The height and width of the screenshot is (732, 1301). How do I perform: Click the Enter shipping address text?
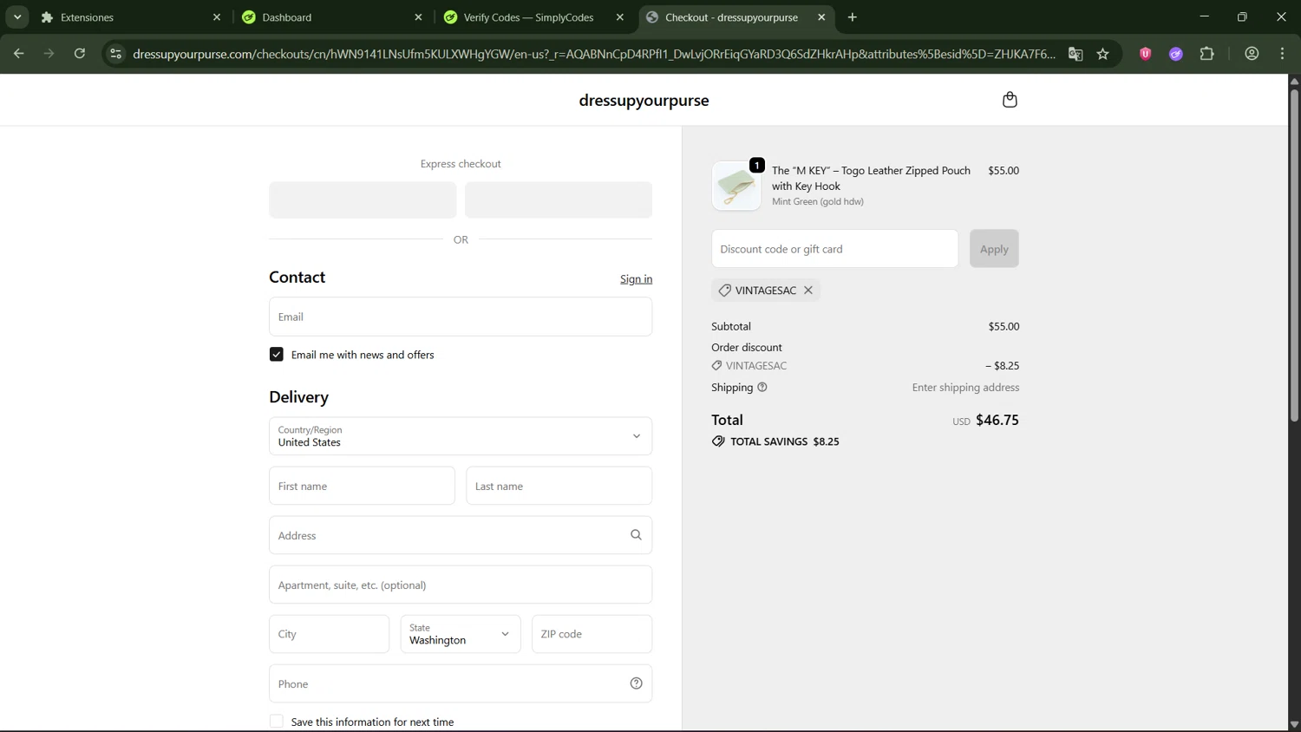[965, 388]
